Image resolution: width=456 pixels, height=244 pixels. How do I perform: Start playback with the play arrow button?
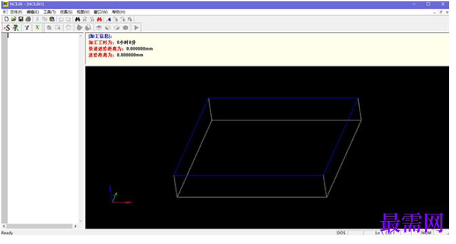tap(136, 28)
